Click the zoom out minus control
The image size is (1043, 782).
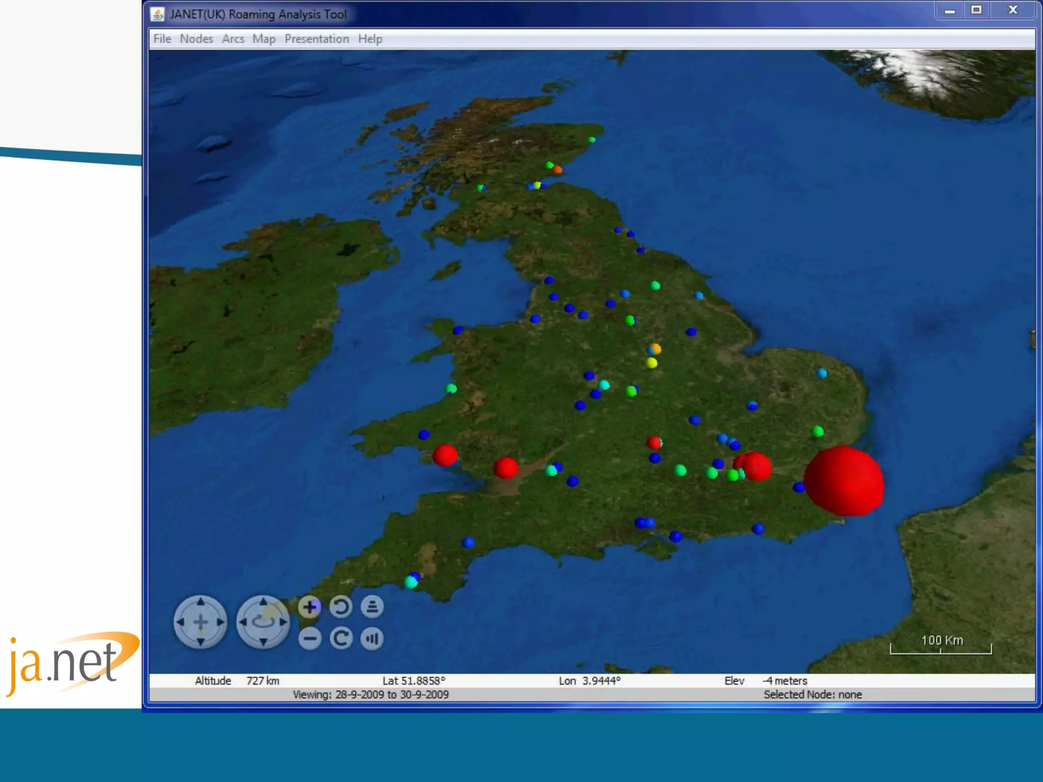[310, 638]
